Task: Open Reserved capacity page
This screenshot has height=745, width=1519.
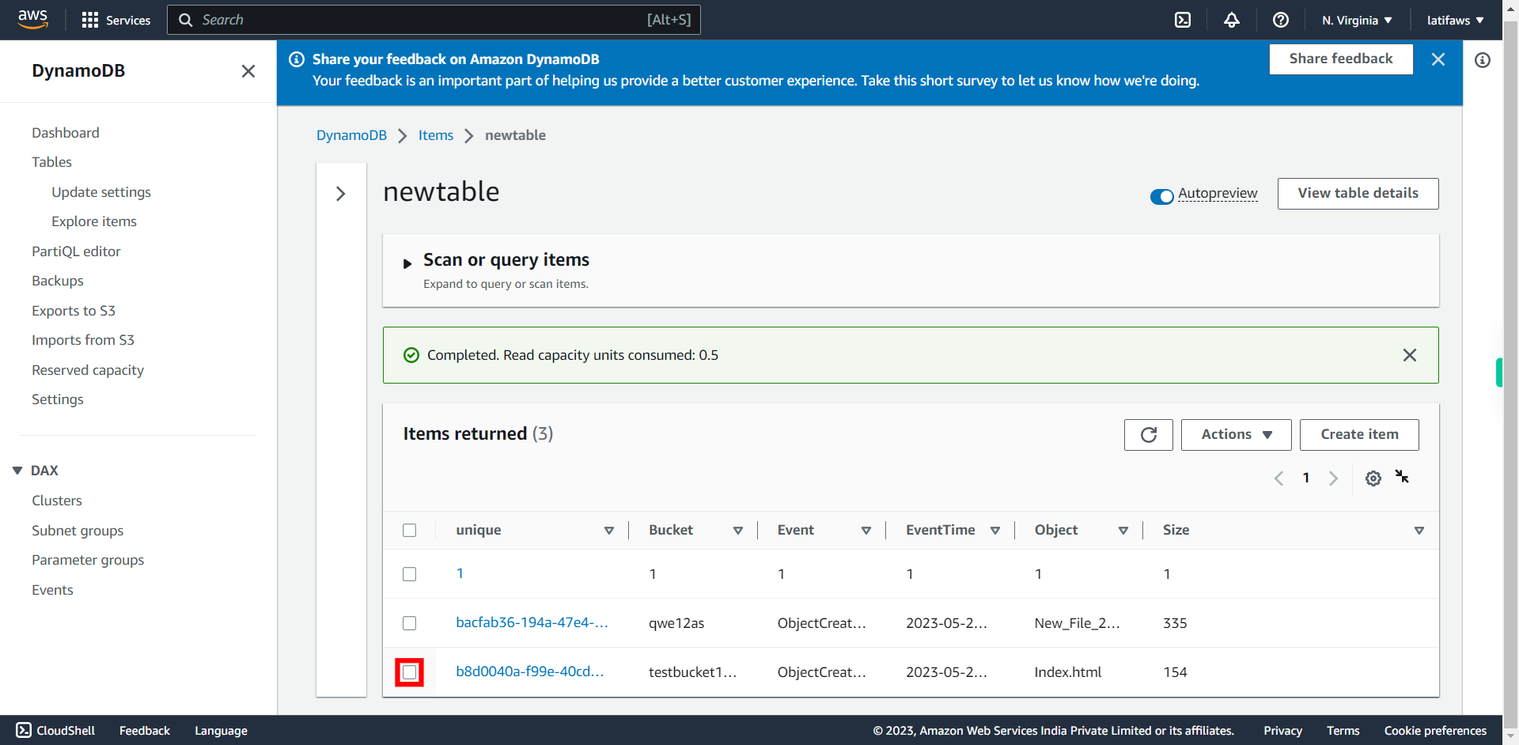Action: [x=88, y=370]
